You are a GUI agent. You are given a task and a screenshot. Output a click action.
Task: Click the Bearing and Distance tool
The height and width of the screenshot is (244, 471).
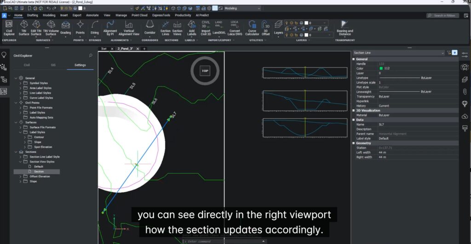click(x=345, y=28)
